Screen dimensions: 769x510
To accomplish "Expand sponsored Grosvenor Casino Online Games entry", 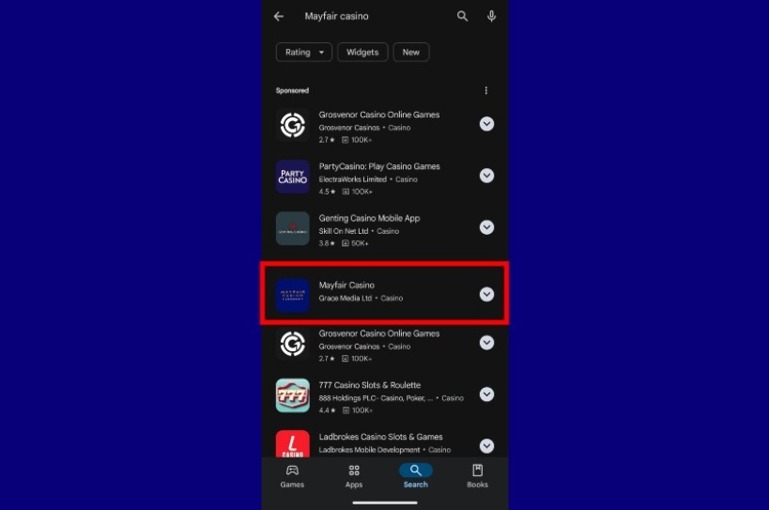I will (486, 124).
